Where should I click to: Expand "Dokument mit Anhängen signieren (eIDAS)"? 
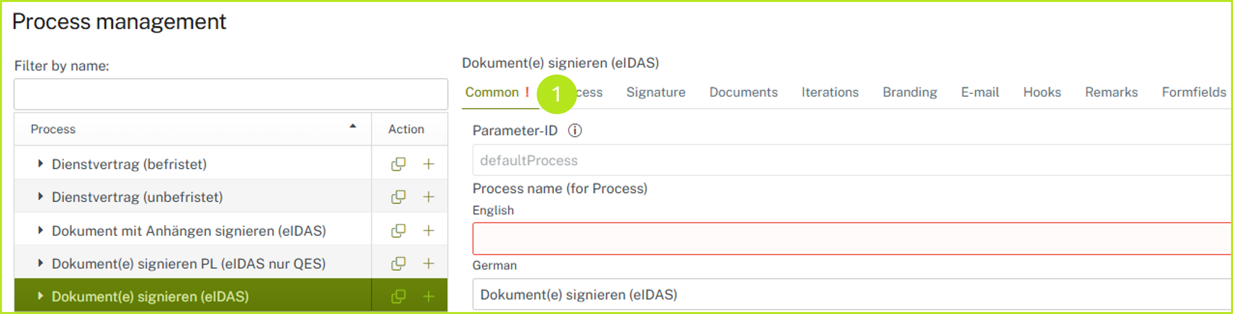tap(40, 230)
